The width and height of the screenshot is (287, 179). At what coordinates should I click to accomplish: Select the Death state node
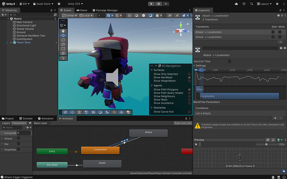pos(102,164)
